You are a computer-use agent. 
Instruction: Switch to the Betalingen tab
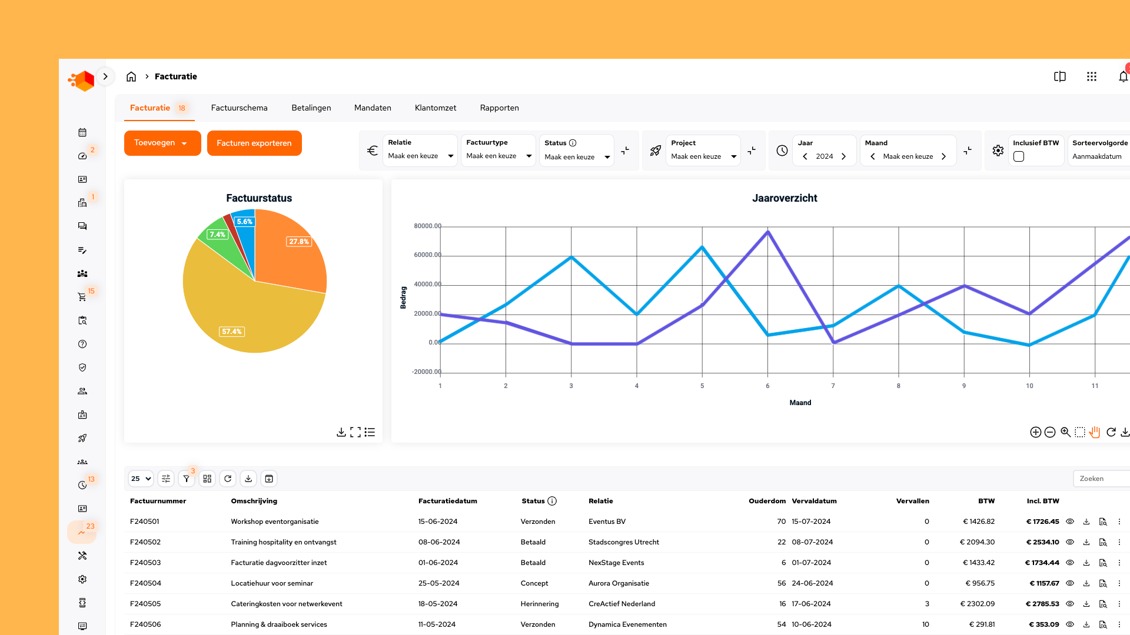(311, 108)
